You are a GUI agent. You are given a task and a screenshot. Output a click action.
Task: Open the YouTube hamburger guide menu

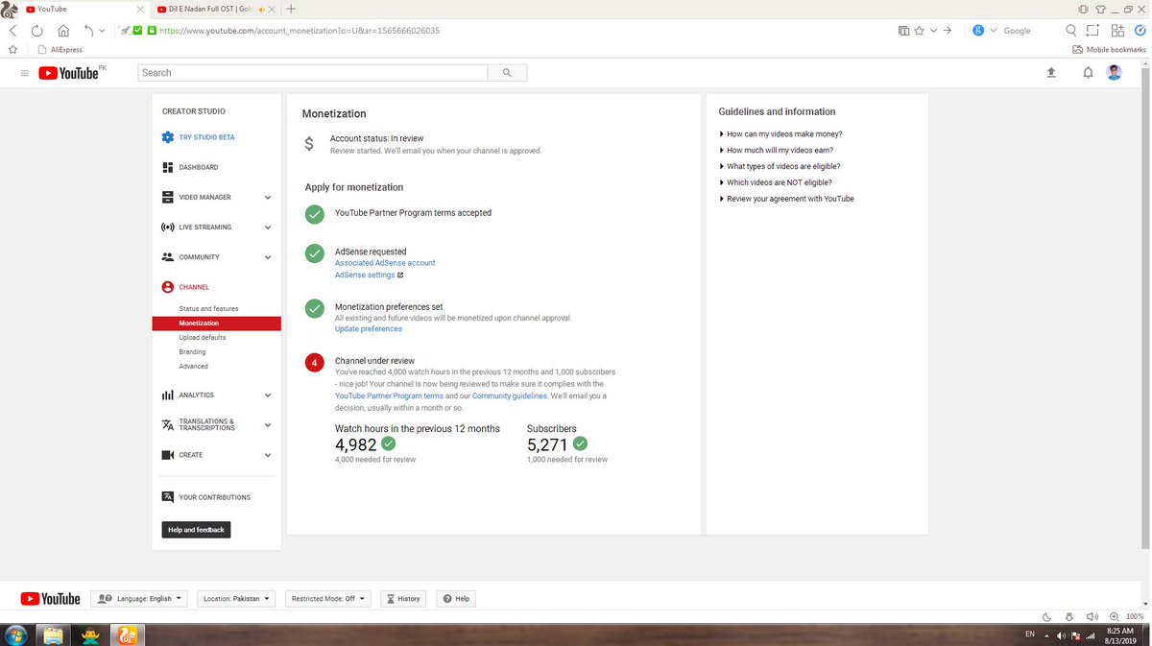tap(24, 73)
